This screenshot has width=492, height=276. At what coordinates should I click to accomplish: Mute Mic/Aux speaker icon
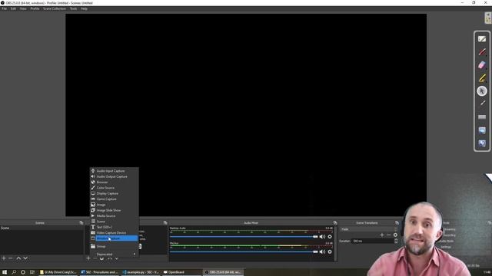tap(322, 251)
